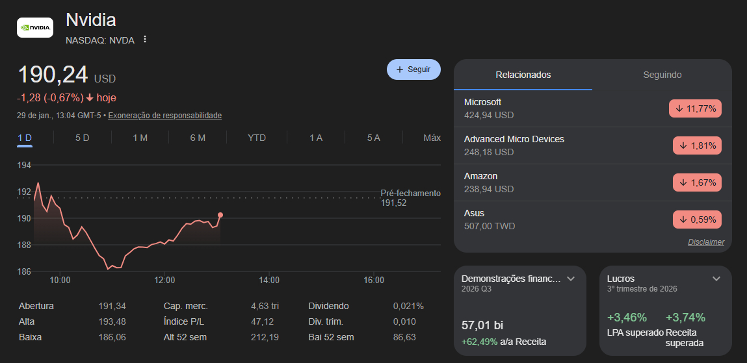
Task: Open the three-dot menu next to NASDAQ: NVDA
Action: coord(145,40)
